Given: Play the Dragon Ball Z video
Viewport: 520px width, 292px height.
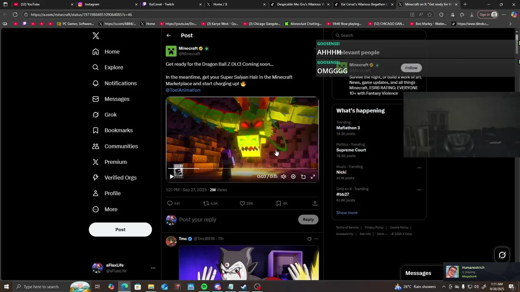Looking at the screenshot, I should pyautogui.click(x=171, y=176).
